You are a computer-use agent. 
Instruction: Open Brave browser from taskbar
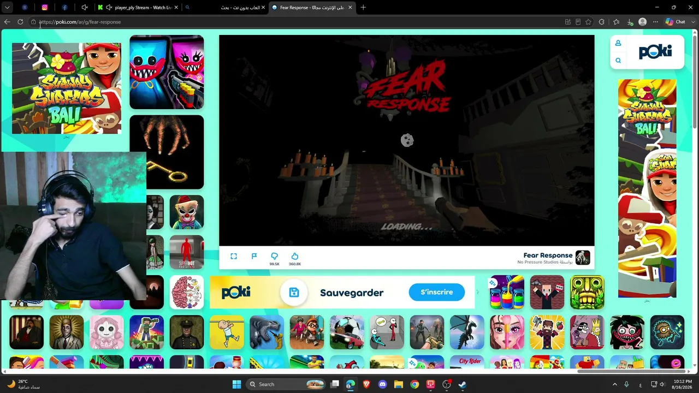tap(366, 384)
